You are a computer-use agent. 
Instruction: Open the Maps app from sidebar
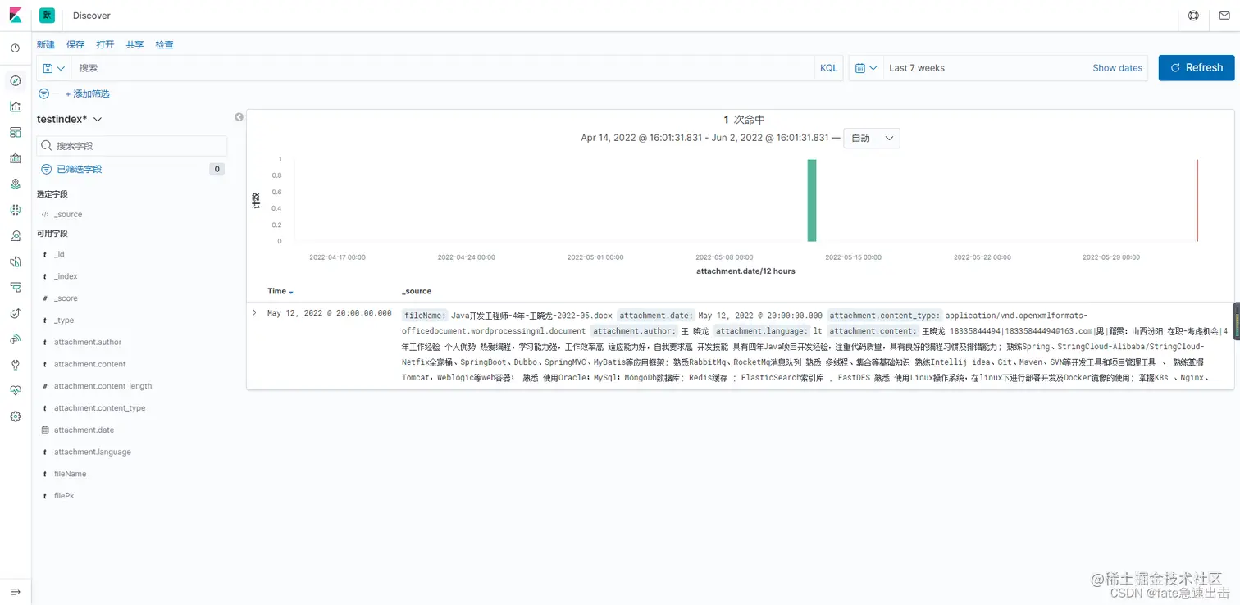click(15, 184)
